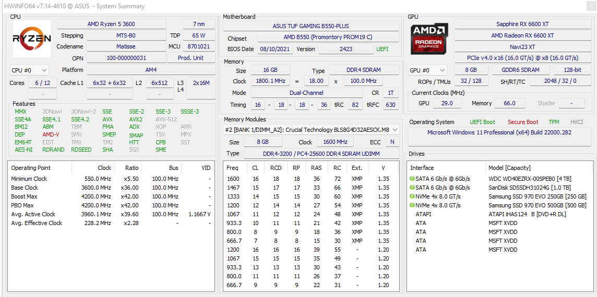
Task: Click the AM4 platform field
Action: click(x=151, y=70)
